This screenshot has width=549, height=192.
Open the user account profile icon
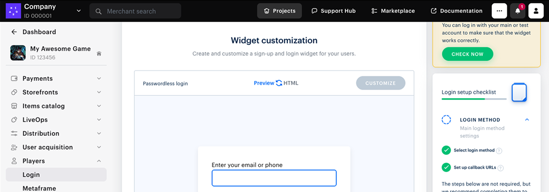click(536, 11)
